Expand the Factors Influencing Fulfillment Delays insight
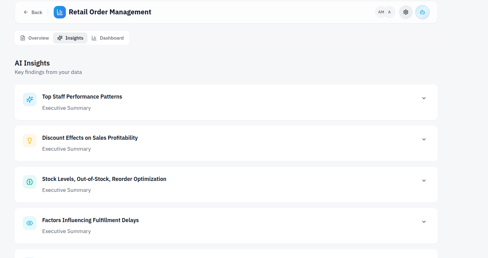The width and height of the screenshot is (488, 258). tap(424, 221)
